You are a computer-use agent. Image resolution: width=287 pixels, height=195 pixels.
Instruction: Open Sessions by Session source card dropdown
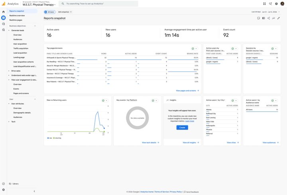(274, 49)
